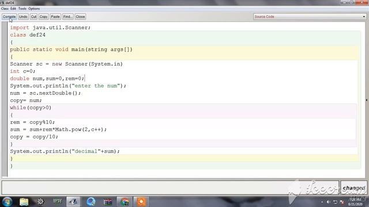Viewport: 369px width, 207px height.
Task: Open the Class menu
Action: click(x=5, y=9)
